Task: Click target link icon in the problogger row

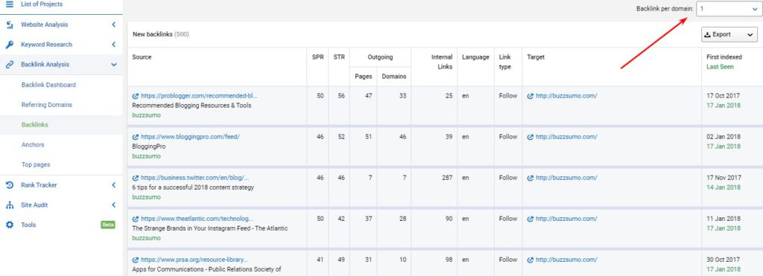Action: click(531, 96)
